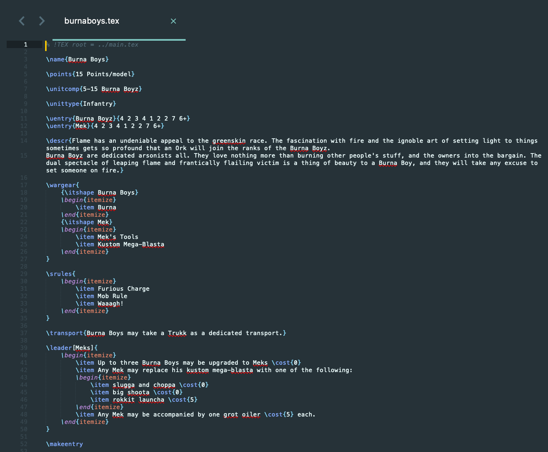548x452 pixels.
Task: Click line number 52 in the gutter
Action: tap(24, 444)
